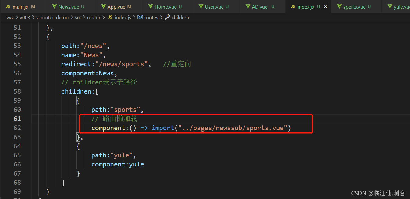The width and height of the screenshot is (410, 199).
Task: Click component:yule on line 66
Action: pos(118,164)
